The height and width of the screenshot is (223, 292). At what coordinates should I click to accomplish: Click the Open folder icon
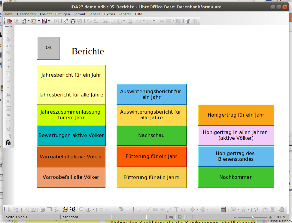pos(34,21)
